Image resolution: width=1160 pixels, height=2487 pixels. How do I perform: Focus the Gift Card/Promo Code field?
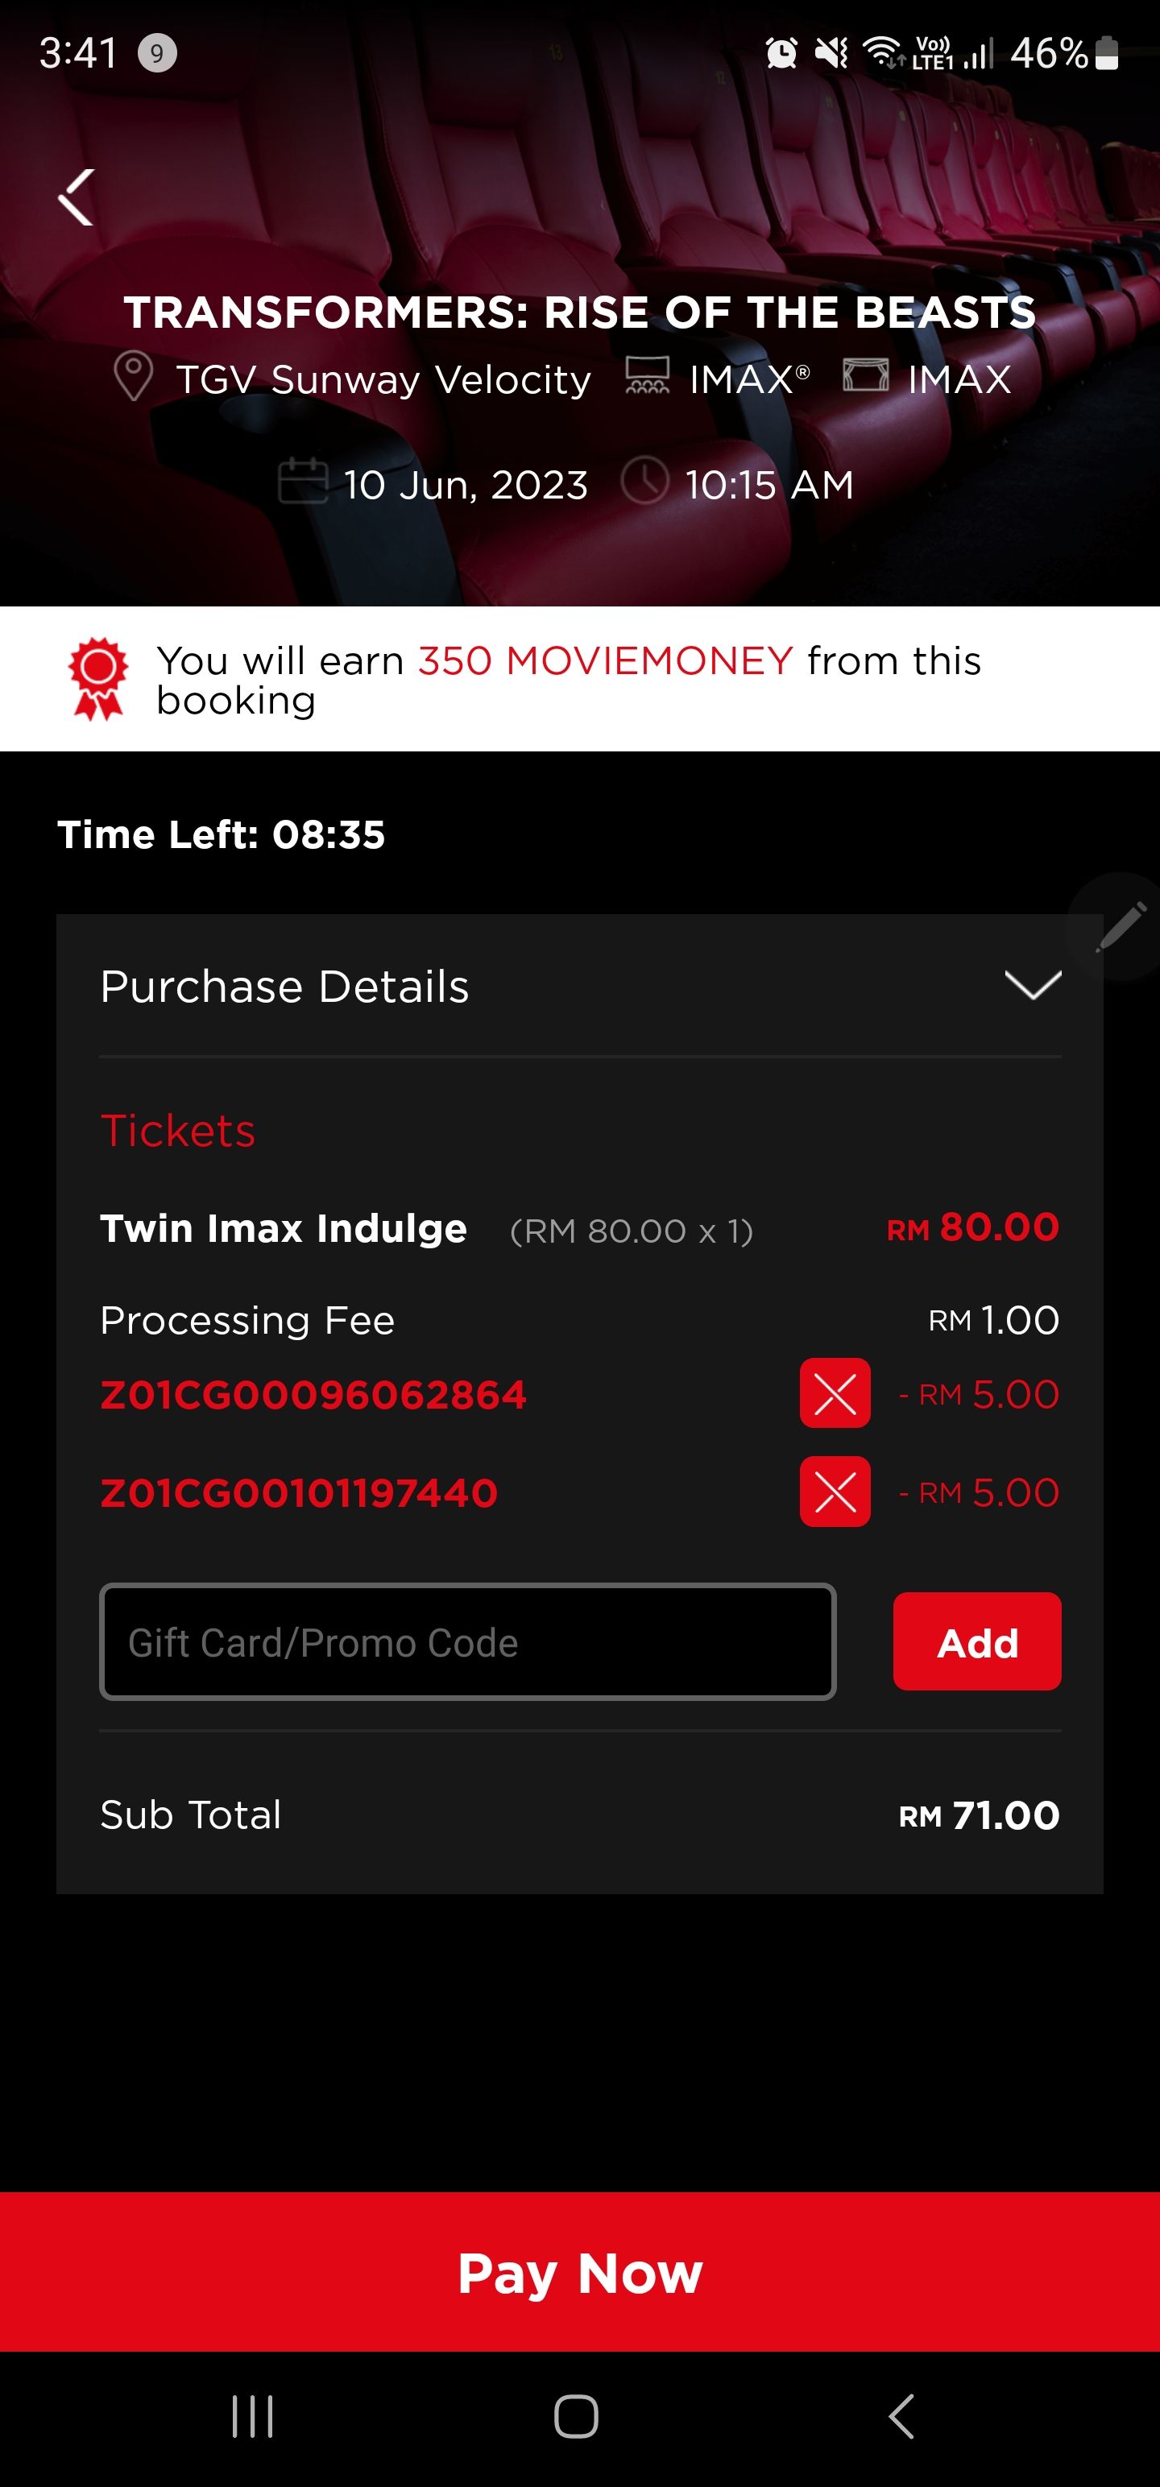point(467,1641)
